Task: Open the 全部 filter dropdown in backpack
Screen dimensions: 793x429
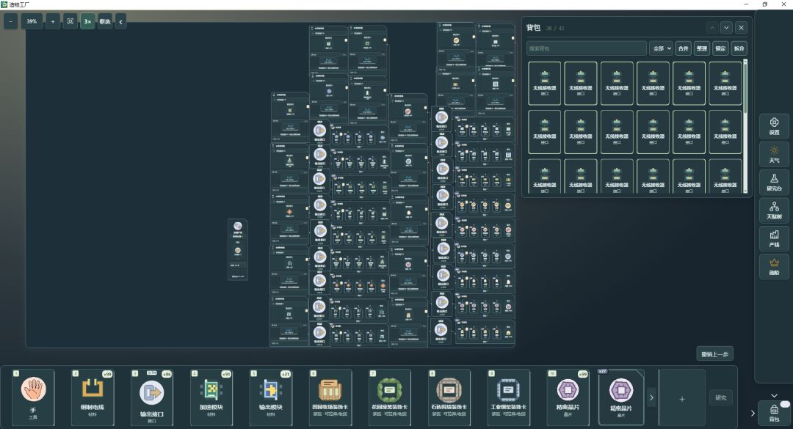Action: pos(661,48)
